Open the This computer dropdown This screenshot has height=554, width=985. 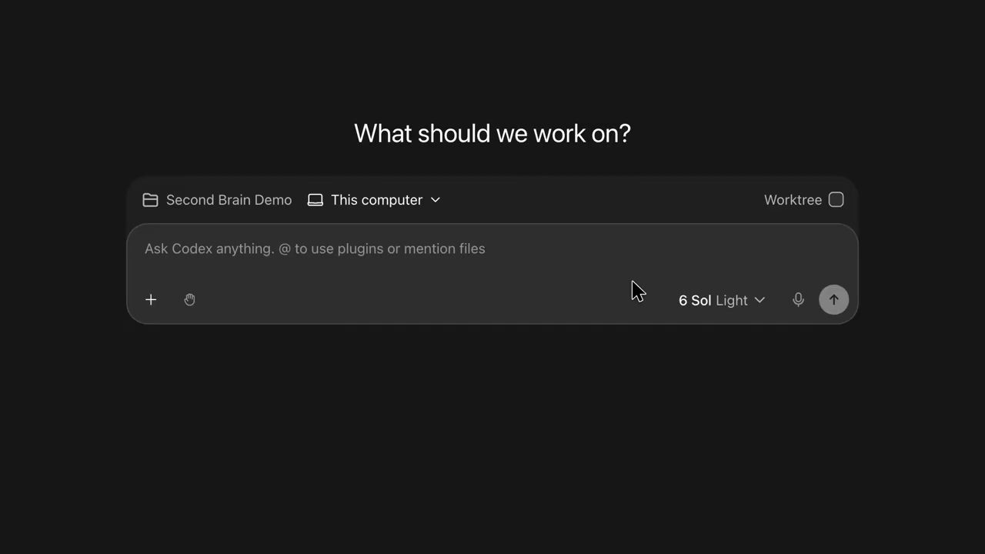coord(374,200)
